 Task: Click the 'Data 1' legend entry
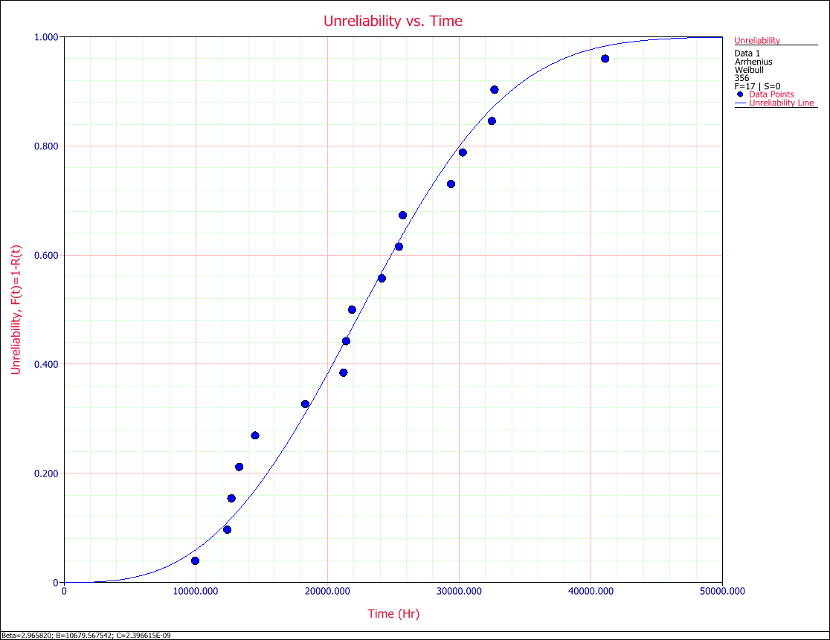(747, 54)
